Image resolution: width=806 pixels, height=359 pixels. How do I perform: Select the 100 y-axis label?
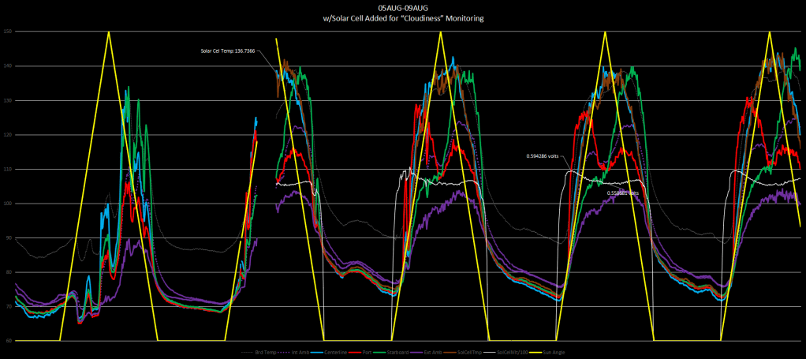[7, 204]
